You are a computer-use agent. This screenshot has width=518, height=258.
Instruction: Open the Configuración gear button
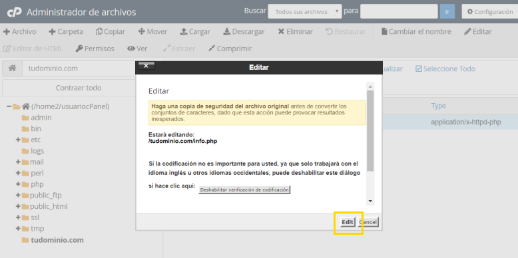(x=489, y=12)
